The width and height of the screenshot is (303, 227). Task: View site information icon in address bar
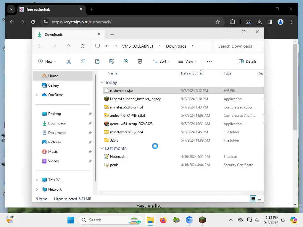click(46, 22)
